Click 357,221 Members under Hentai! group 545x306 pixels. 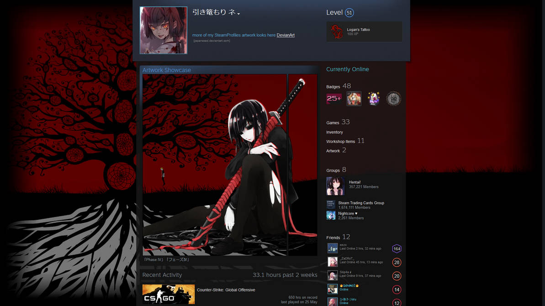364,187
